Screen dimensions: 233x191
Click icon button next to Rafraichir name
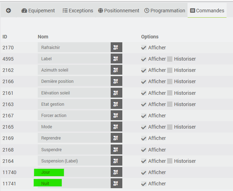pyautogui.click(x=116, y=48)
